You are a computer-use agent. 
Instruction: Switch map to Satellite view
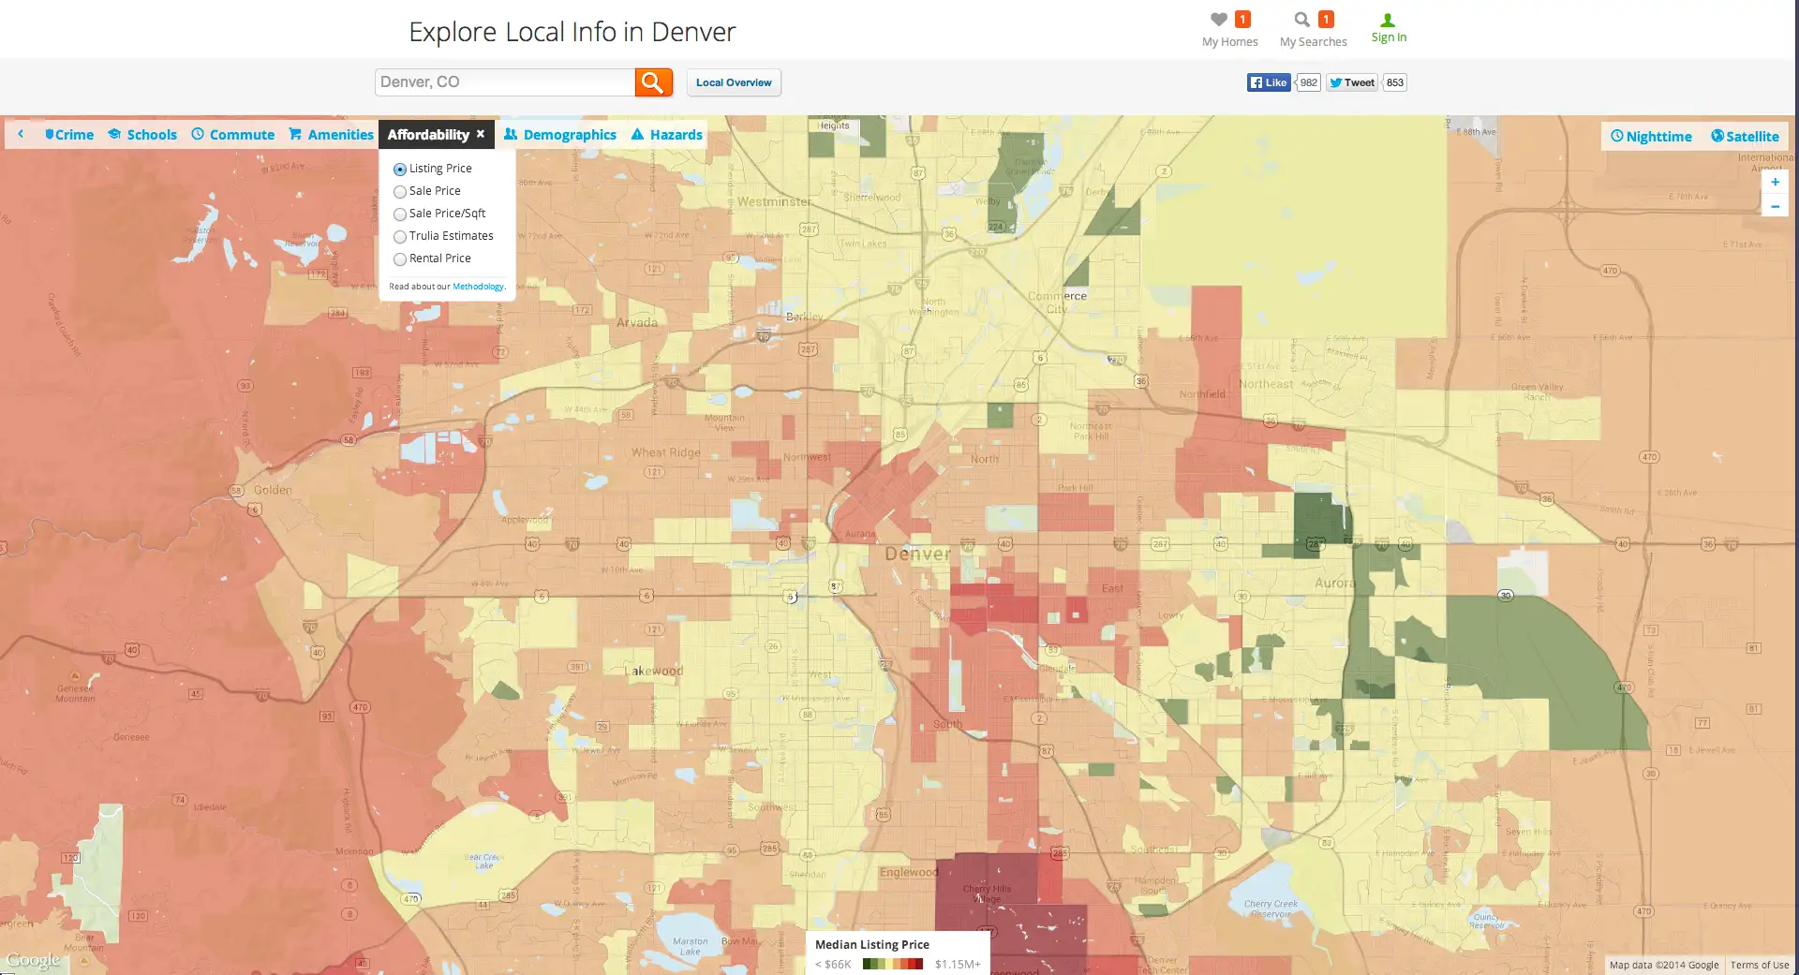pyautogui.click(x=1744, y=137)
